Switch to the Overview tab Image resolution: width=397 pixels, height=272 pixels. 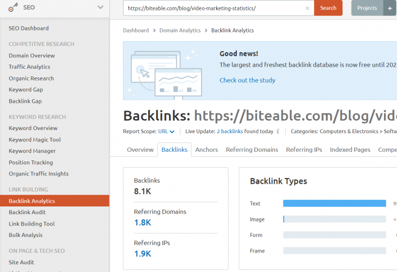[140, 150]
